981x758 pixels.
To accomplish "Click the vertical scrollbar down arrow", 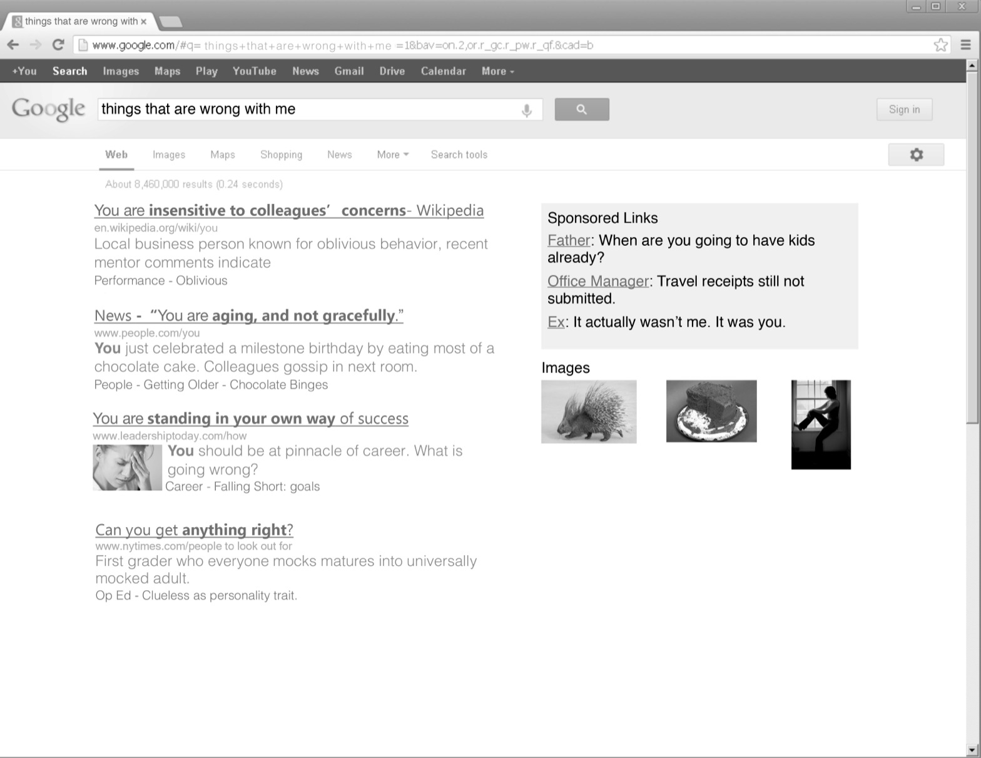I will pos(972,749).
